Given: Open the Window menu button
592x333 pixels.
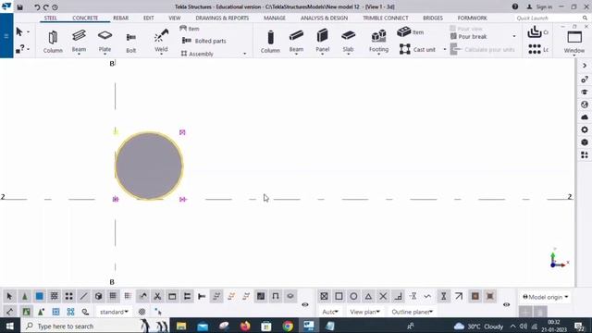Looking at the screenshot, I should click(x=574, y=42).
